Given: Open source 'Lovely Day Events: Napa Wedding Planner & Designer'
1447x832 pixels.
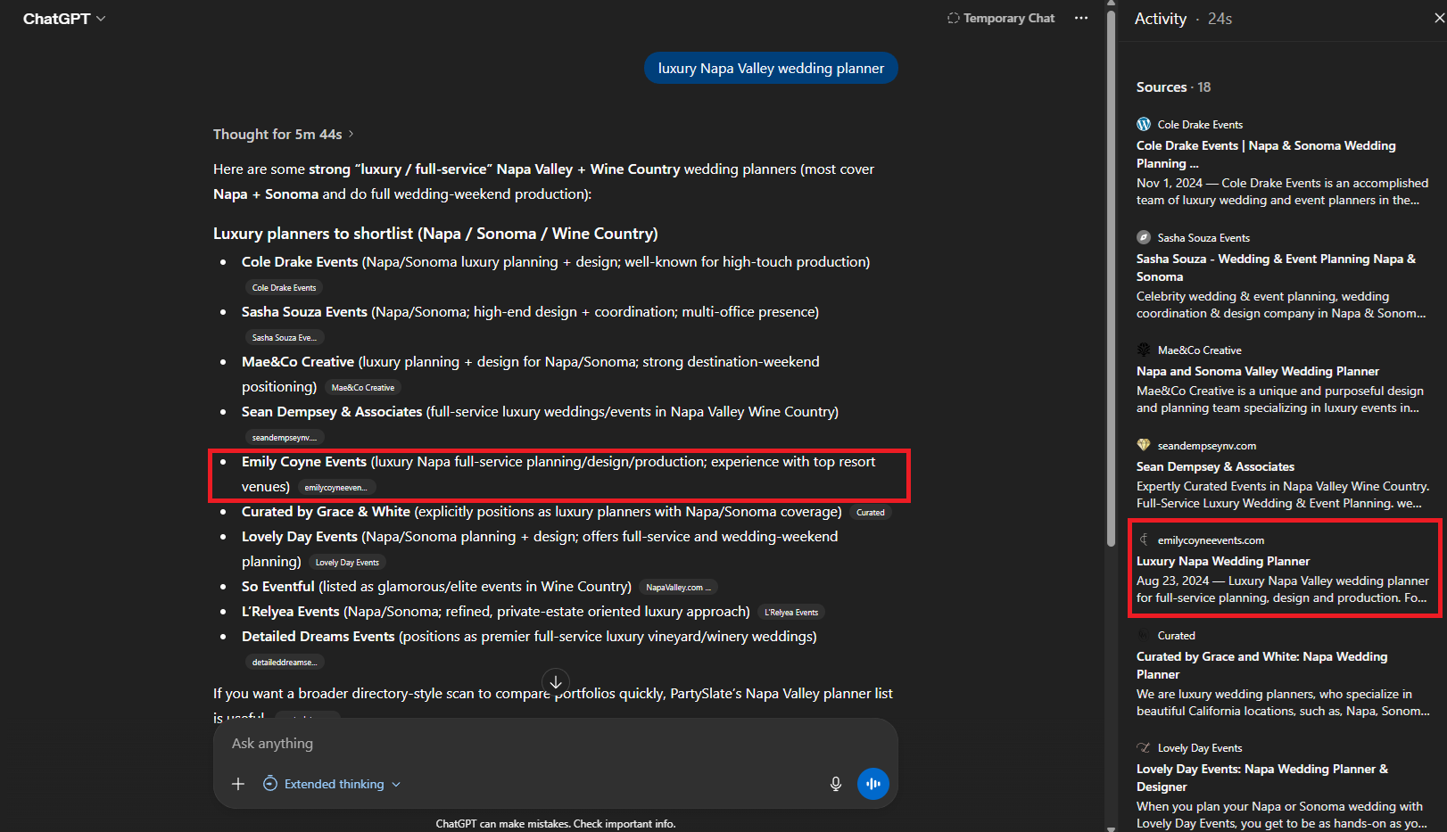Looking at the screenshot, I should 1262,778.
